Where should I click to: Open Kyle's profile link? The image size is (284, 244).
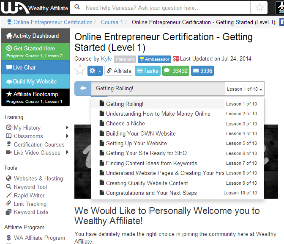click(106, 58)
